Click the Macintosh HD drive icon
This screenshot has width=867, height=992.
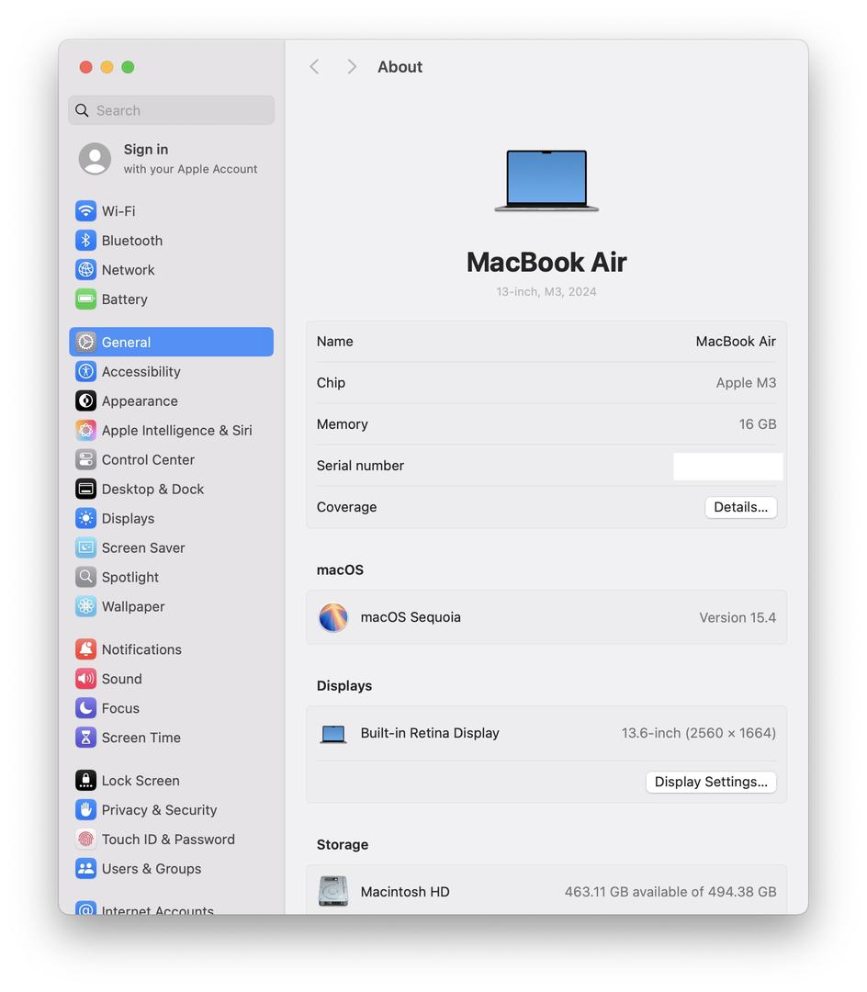[333, 891]
